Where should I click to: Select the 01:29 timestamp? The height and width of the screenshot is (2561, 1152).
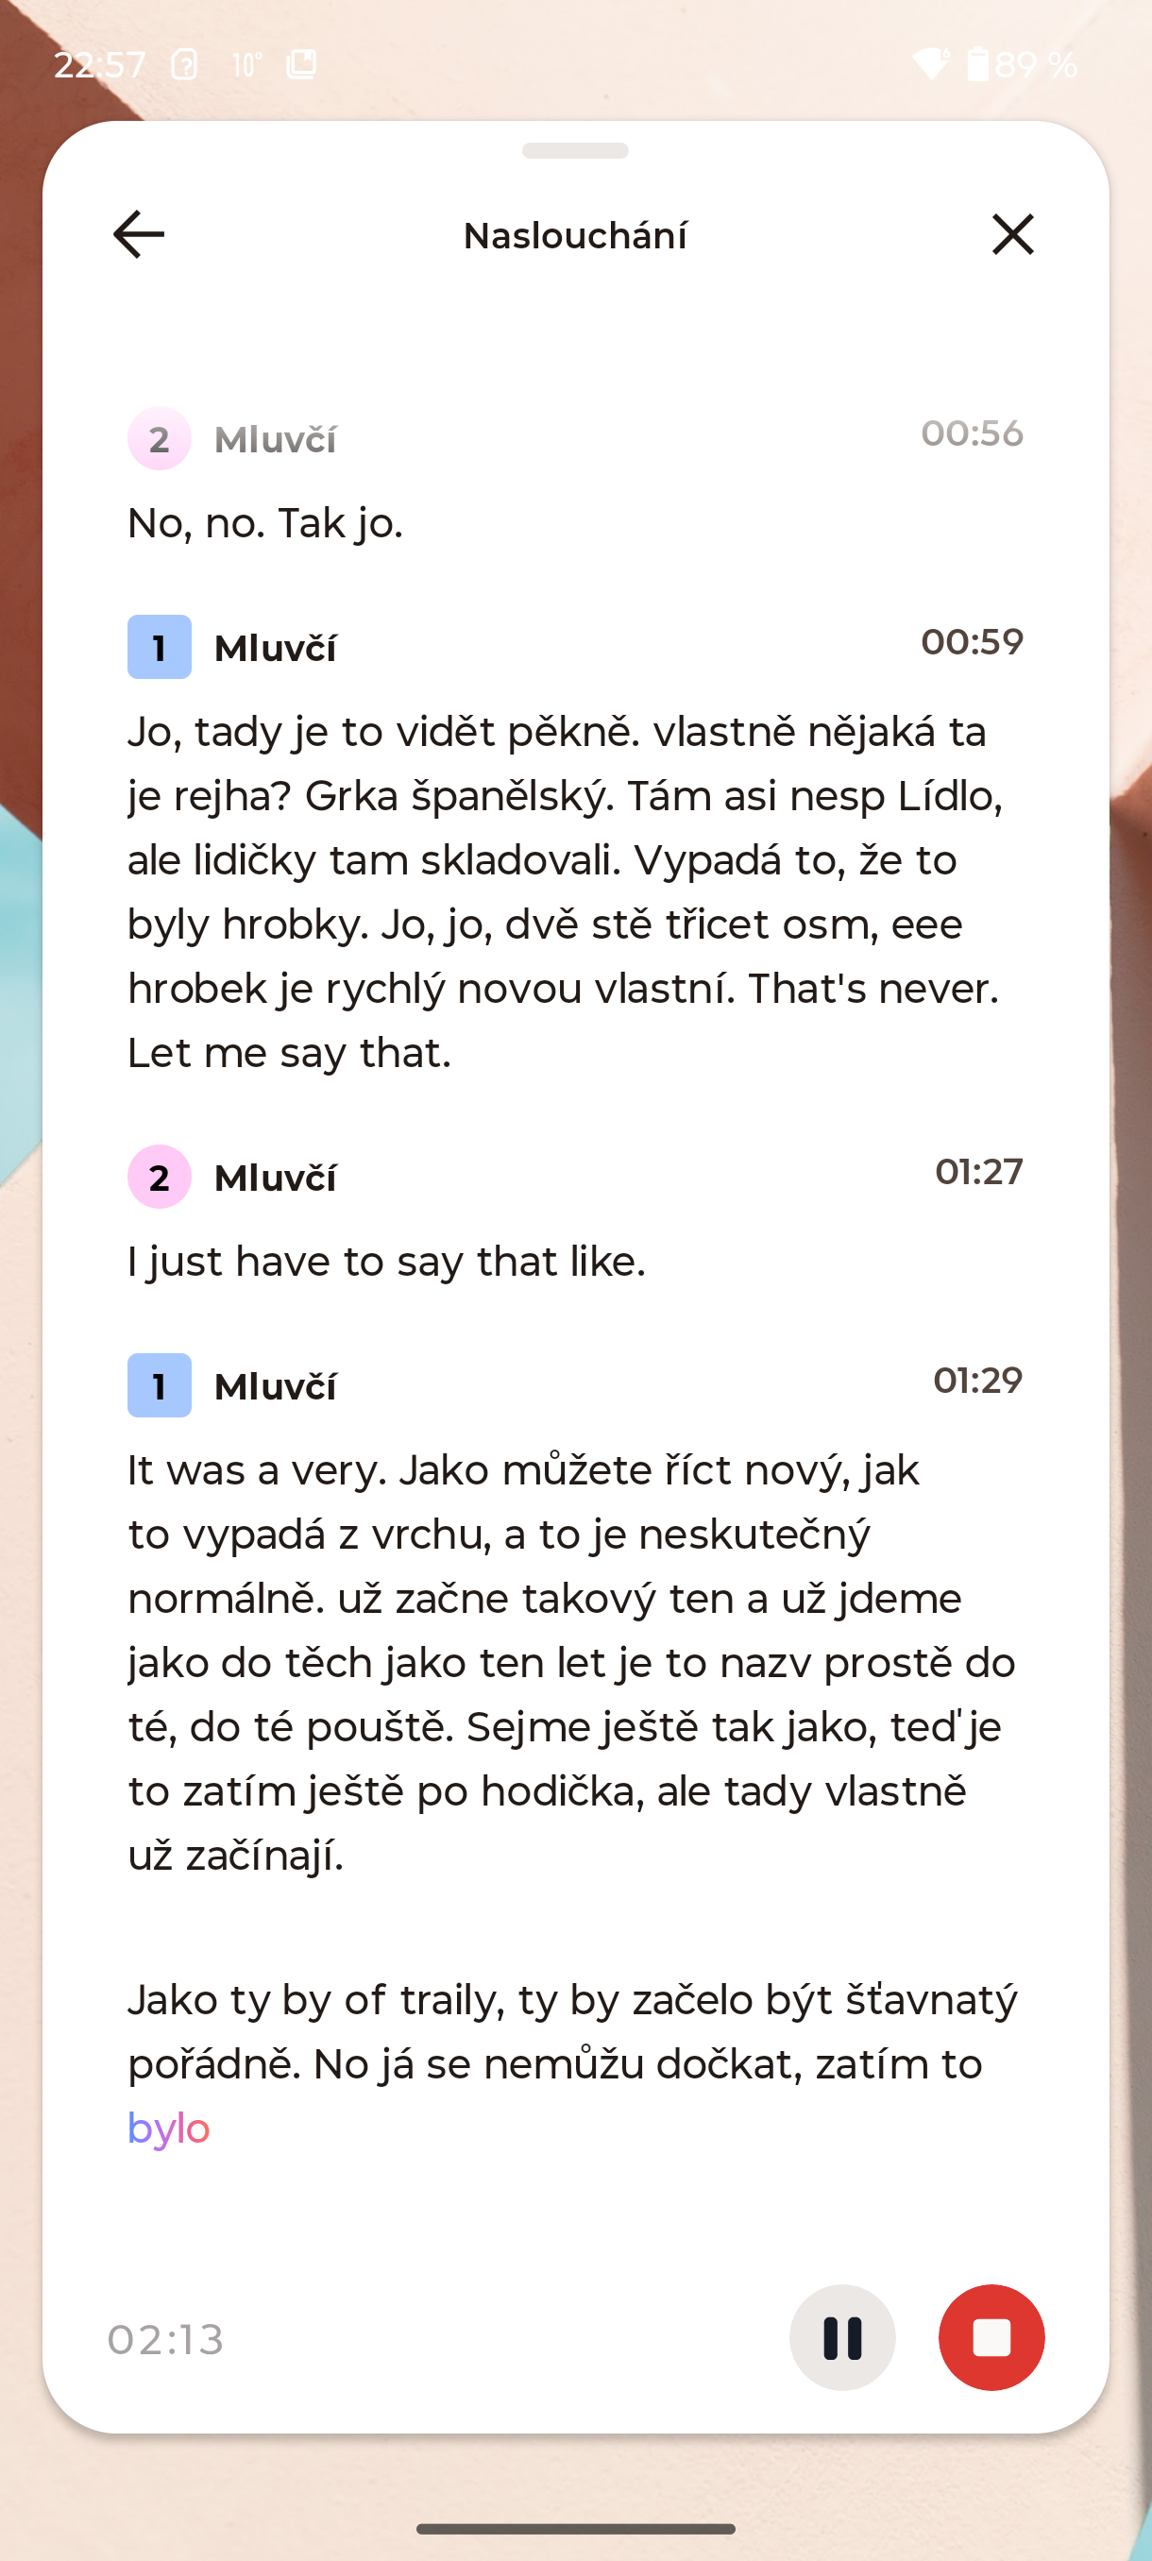pos(977,1380)
